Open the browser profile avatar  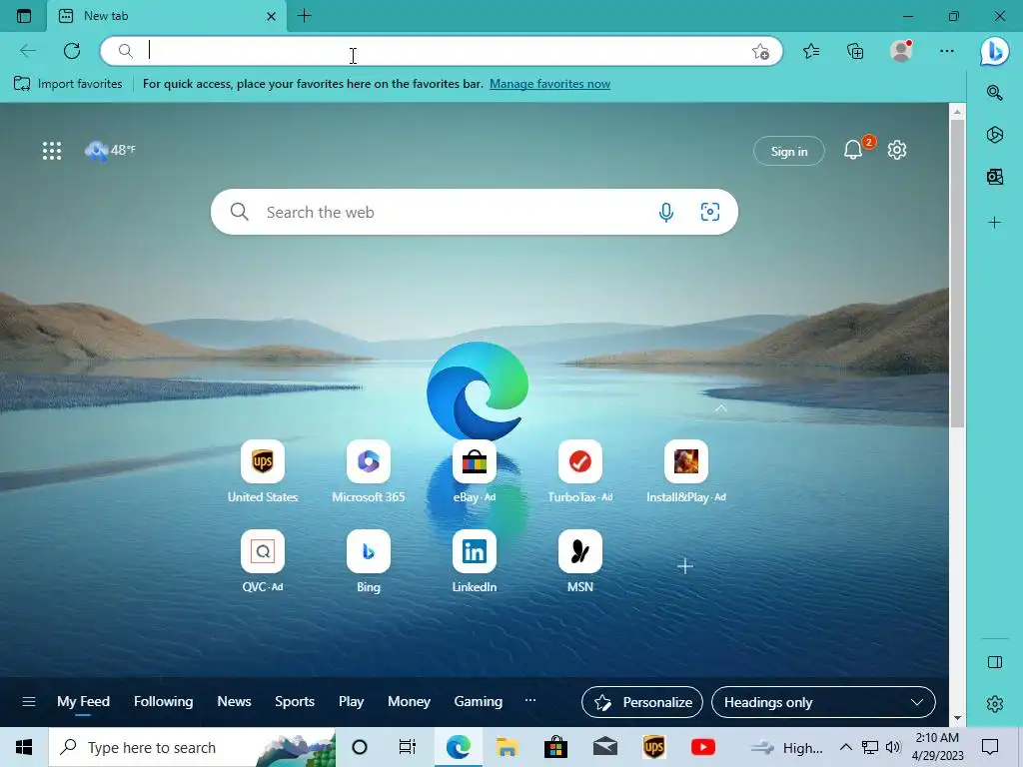coord(901,51)
